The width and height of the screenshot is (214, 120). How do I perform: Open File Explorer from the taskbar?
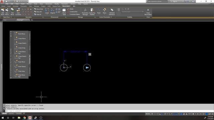[19, 118]
